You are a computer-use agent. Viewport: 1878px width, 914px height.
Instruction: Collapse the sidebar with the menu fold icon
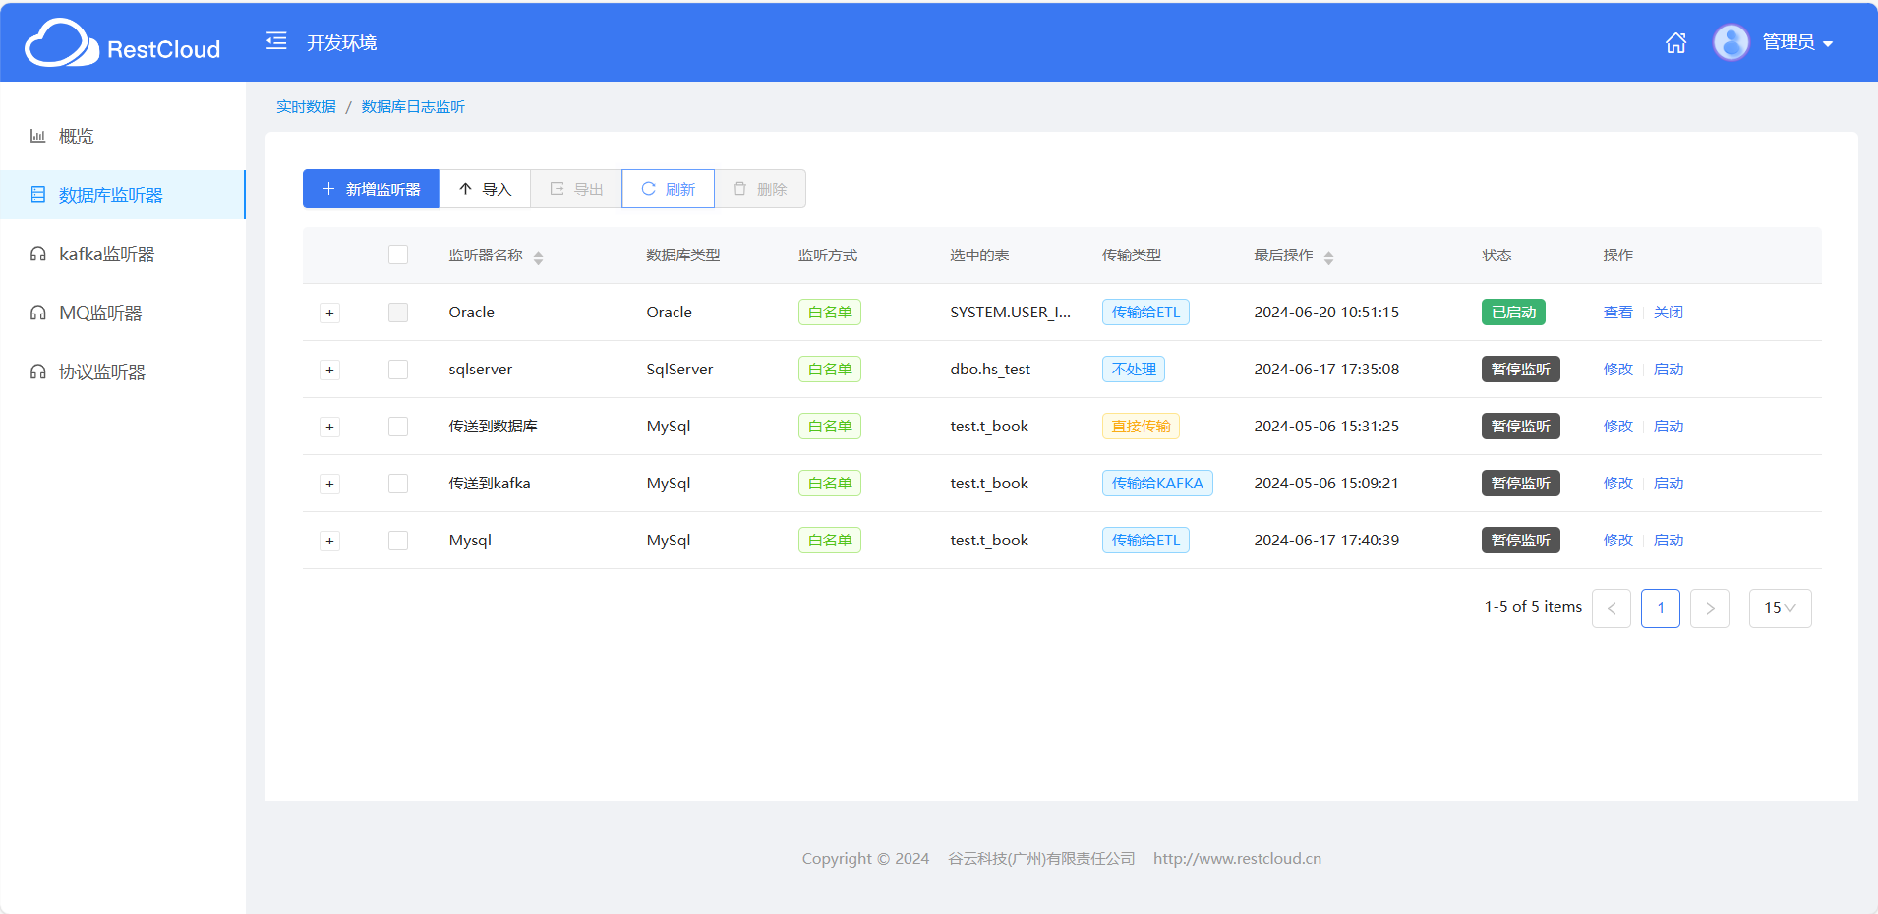click(276, 41)
